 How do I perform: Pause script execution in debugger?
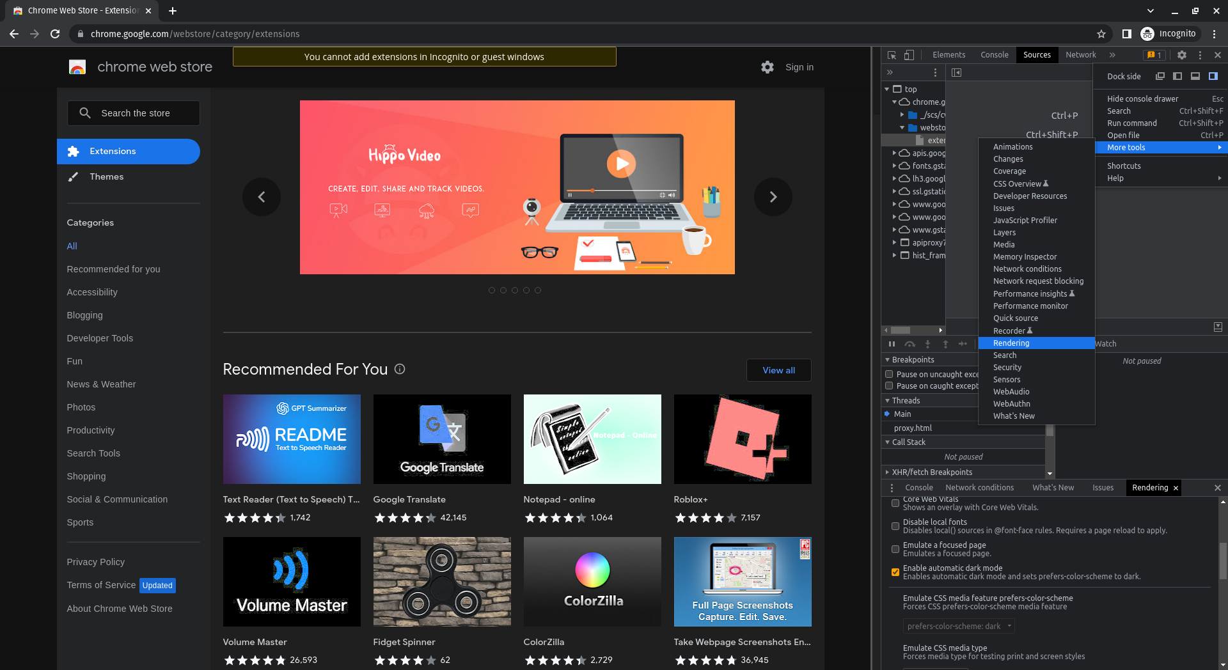[892, 344]
